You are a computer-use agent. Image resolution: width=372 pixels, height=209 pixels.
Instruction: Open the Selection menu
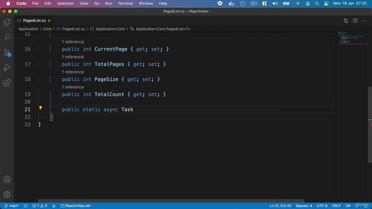coord(66,3)
